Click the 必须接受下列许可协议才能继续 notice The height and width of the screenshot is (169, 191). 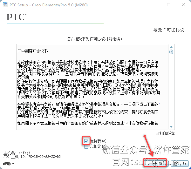pos(94,39)
